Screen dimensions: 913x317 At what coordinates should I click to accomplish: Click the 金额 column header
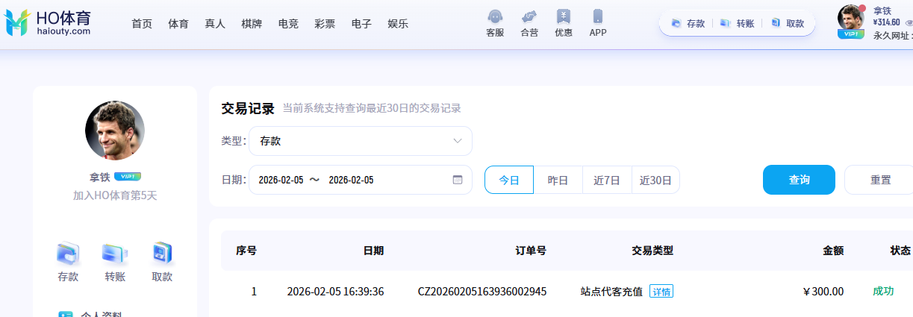833,251
